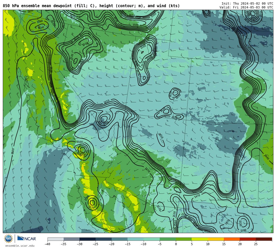
Task: Click the -40 colorbar tick label
Action: [48, 244]
